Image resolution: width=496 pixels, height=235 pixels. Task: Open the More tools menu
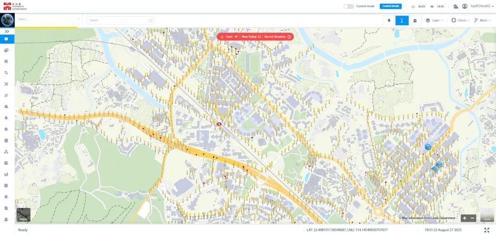coord(482,20)
